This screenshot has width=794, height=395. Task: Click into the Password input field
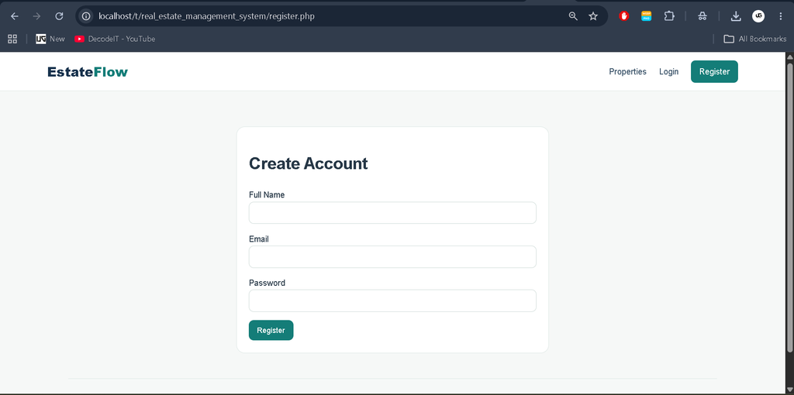tap(392, 301)
